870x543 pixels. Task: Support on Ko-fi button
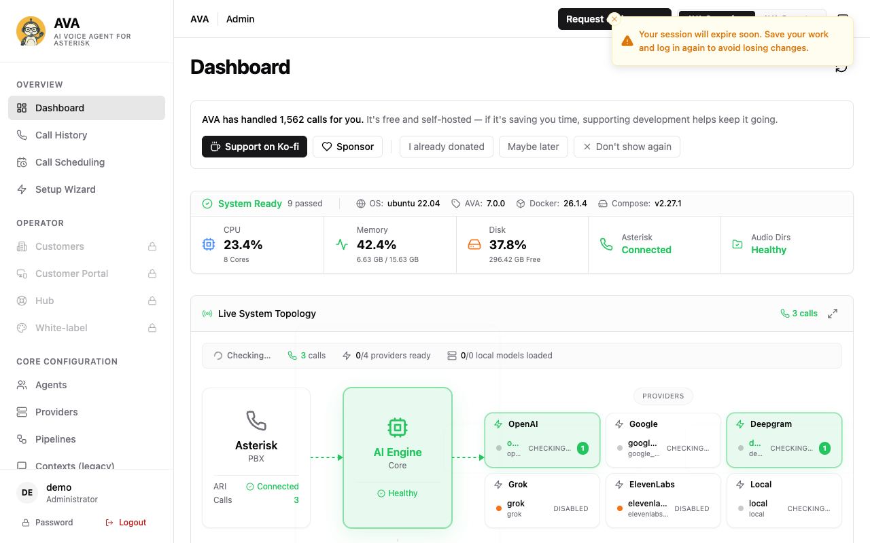pos(254,147)
